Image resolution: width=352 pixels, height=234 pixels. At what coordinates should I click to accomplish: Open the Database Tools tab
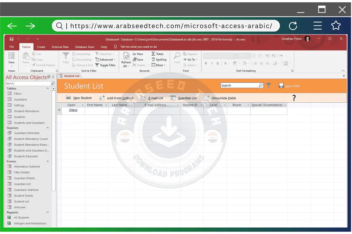pyautogui.click(x=84, y=47)
